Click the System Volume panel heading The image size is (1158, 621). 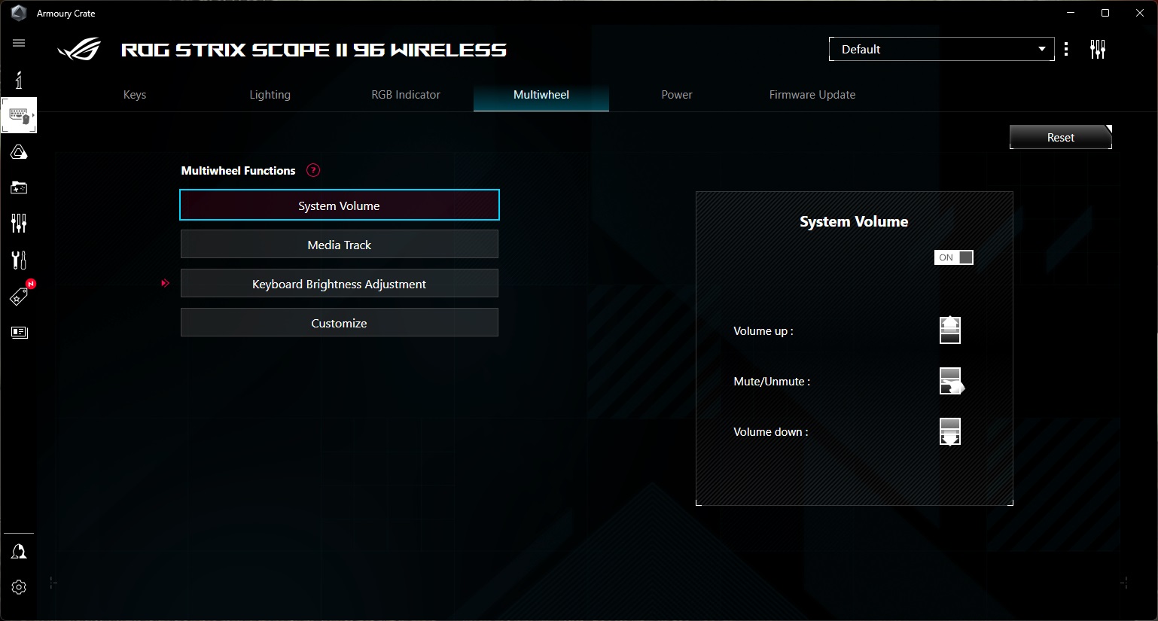coord(854,221)
